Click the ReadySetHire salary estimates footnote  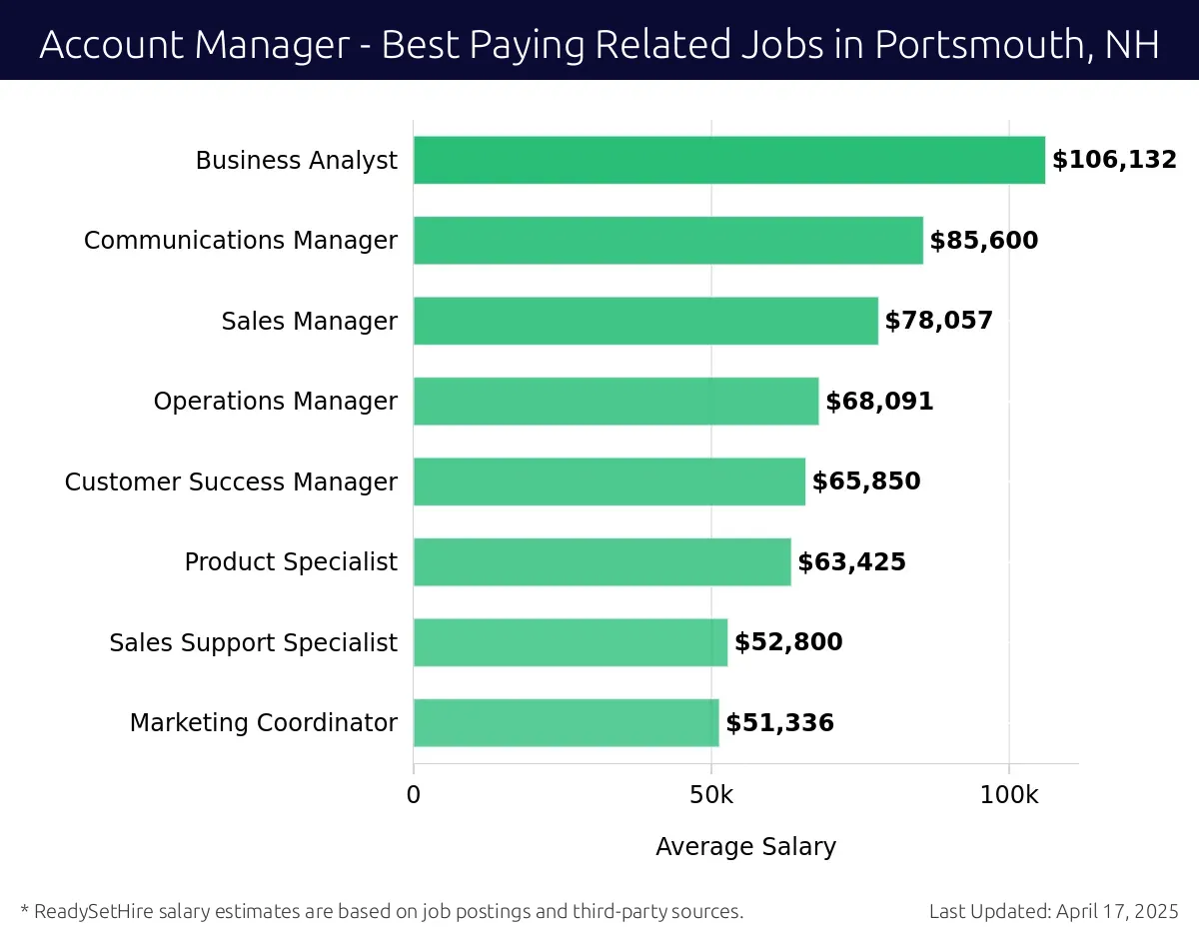point(382,911)
